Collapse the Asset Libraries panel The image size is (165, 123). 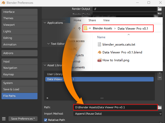coord(45,65)
